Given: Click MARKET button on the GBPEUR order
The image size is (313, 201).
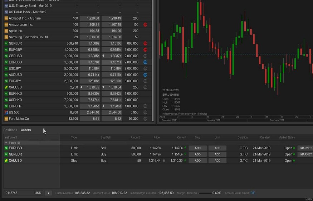Looking at the screenshot, I should click(305, 154).
